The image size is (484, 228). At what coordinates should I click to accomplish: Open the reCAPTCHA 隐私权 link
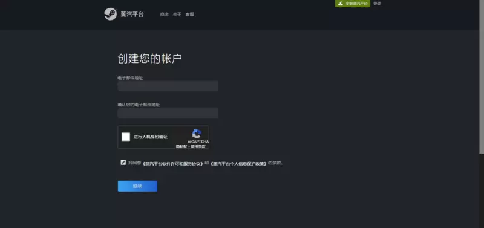[181, 146]
